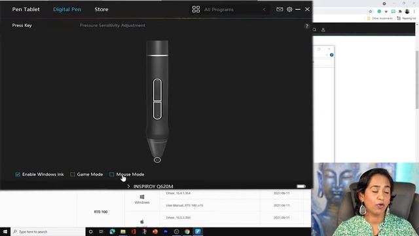Open the Office app on taskbar

(x=134, y=231)
